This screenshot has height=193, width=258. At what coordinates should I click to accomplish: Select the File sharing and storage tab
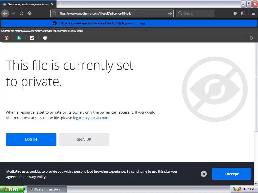pyautogui.click(x=28, y=4)
